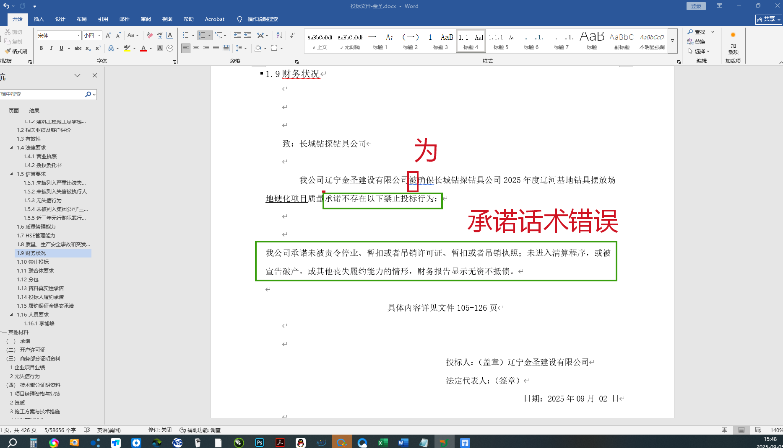This screenshot has width=783, height=448.
Task: Open the 审阅 (Review) ribbon tab
Action: click(146, 19)
